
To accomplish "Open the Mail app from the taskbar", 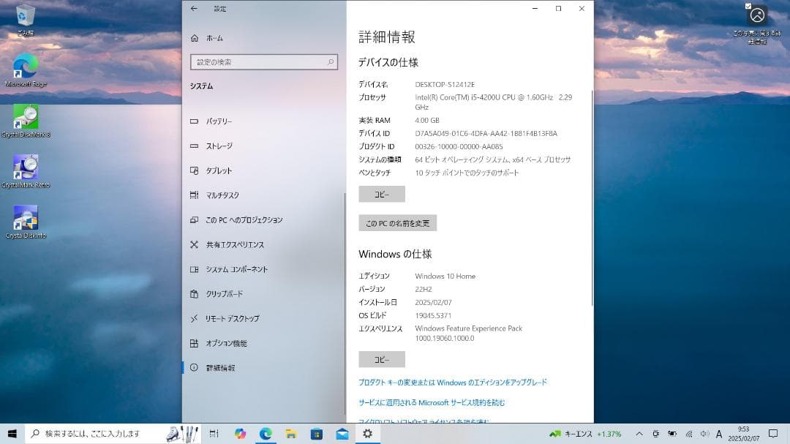I will point(342,433).
